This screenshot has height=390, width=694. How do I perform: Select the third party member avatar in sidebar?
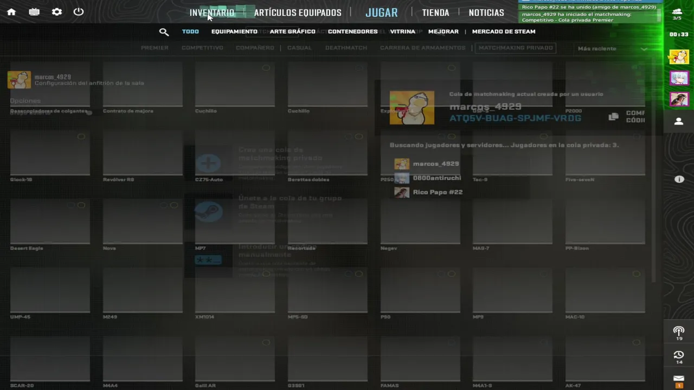point(679,99)
